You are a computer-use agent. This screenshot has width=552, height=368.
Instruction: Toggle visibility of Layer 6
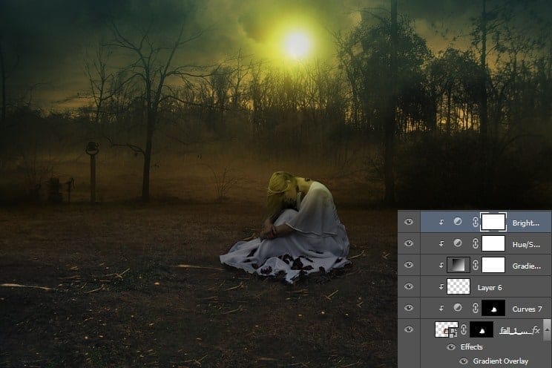click(x=409, y=286)
